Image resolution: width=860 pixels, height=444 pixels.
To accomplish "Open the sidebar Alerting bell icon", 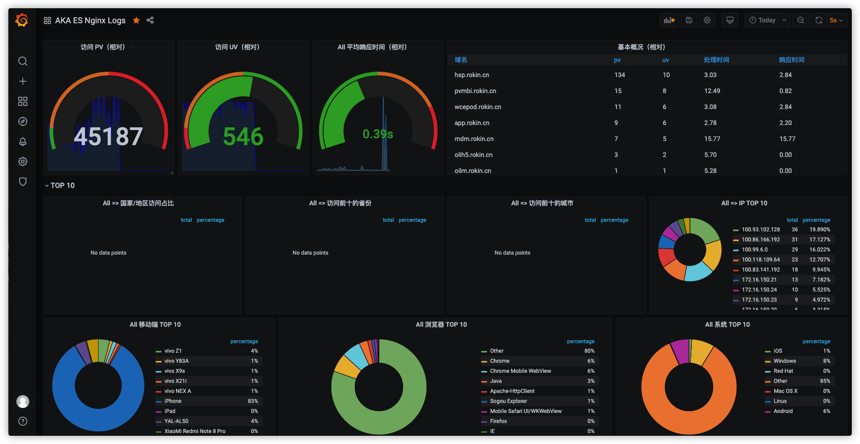I will [x=23, y=141].
